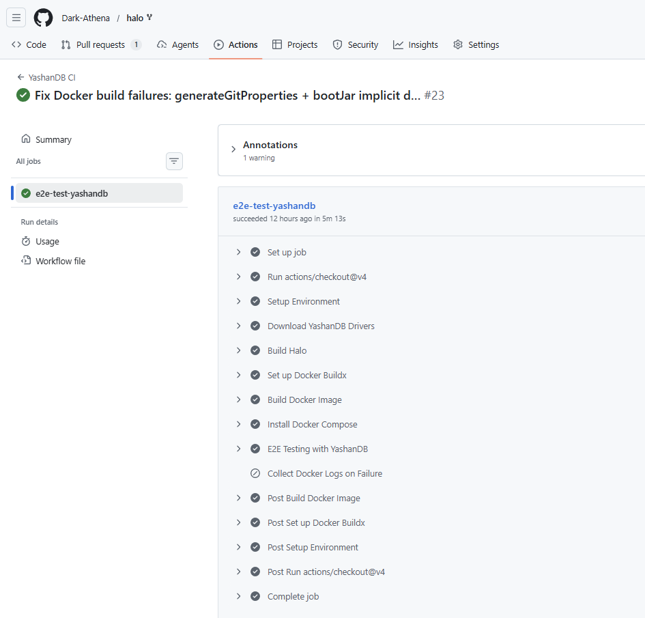The width and height of the screenshot is (645, 618).
Task: Click the back arrow to YashanDB CI
Action: (20, 78)
